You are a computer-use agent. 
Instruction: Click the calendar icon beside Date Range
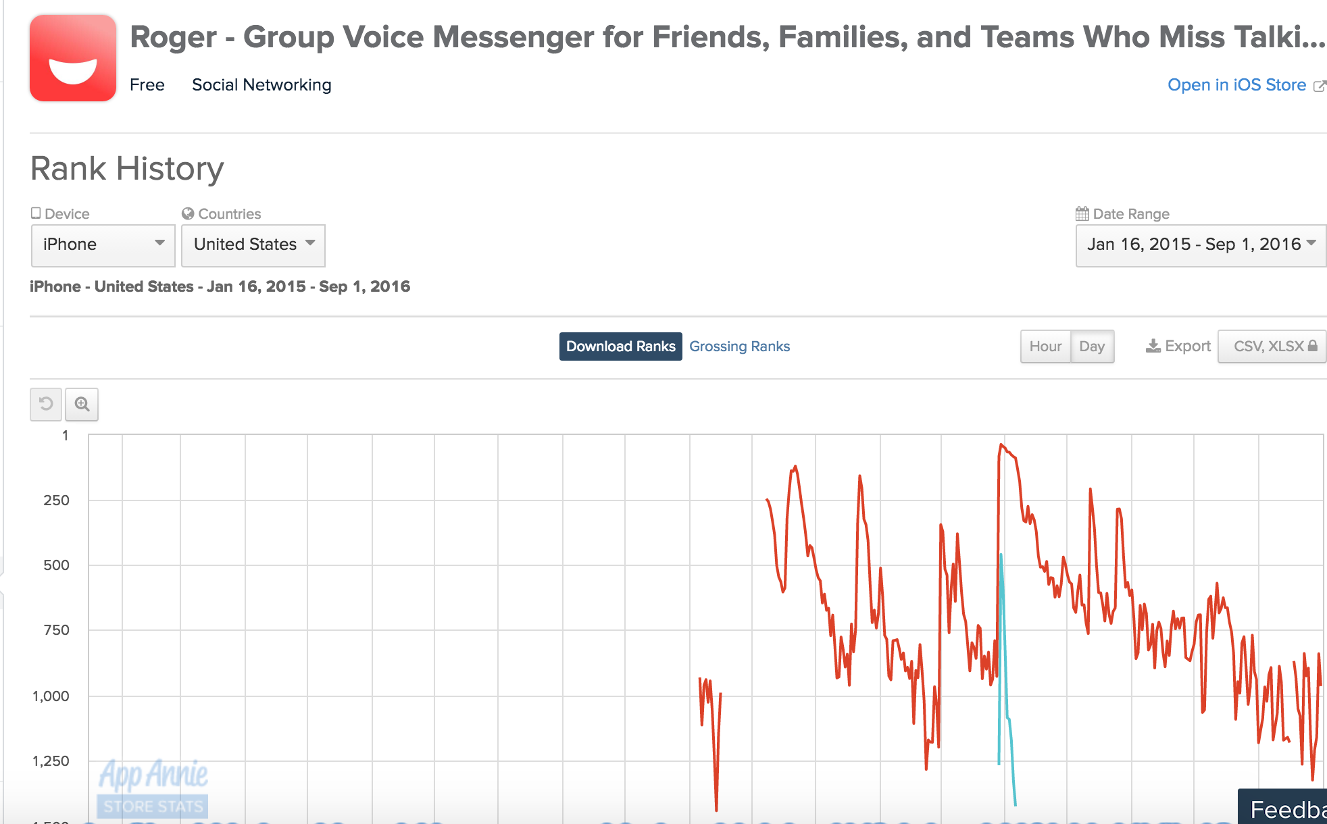(x=1082, y=213)
